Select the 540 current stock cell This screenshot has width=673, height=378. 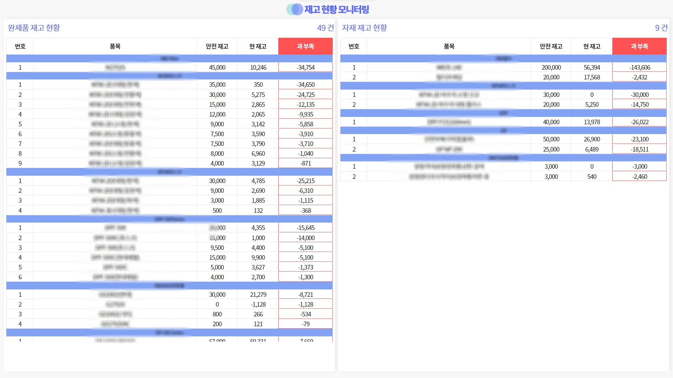pyautogui.click(x=592, y=176)
